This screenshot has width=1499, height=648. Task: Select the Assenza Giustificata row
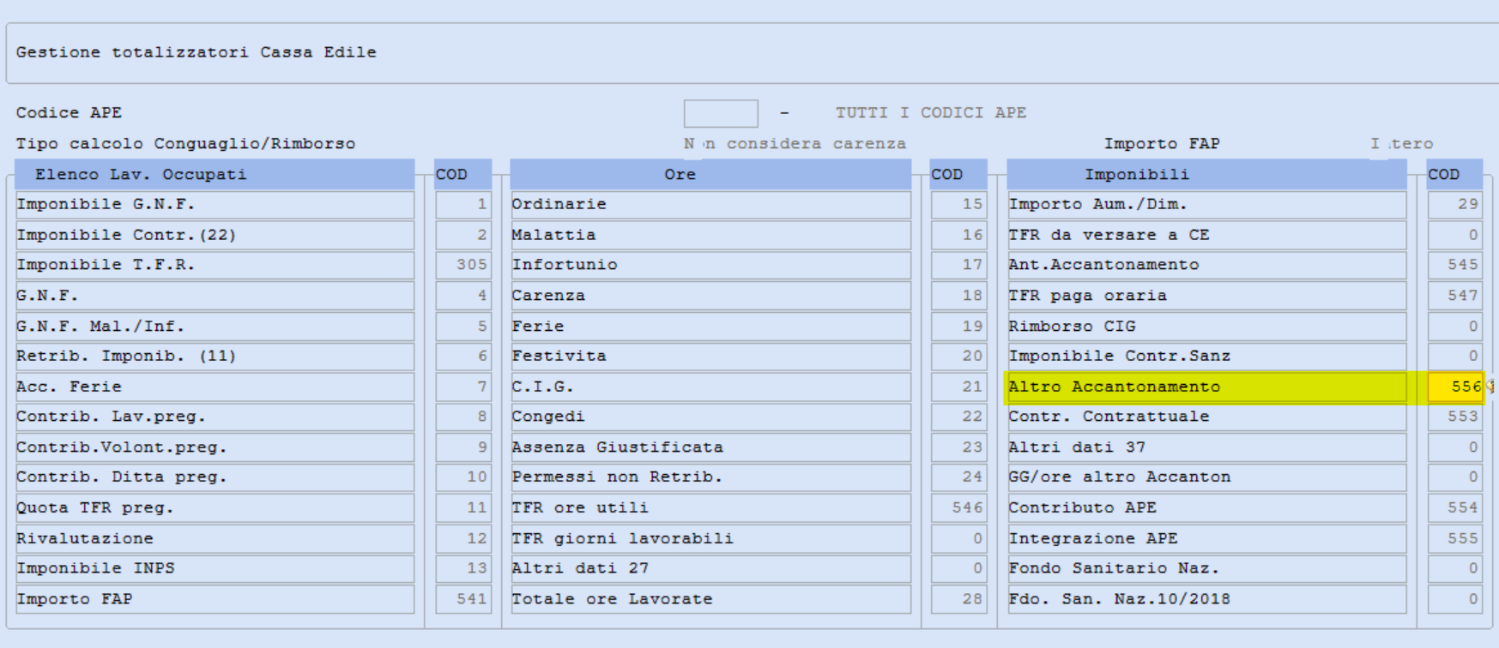point(710,447)
